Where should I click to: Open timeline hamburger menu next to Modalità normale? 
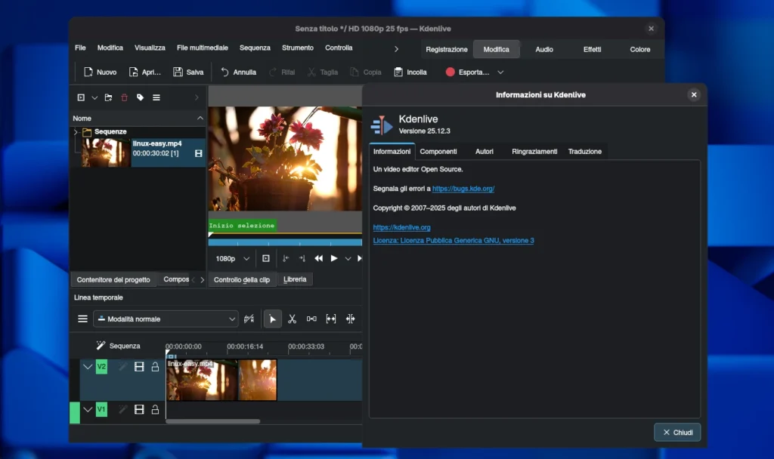pyautogui.click(x=82, y=319)
